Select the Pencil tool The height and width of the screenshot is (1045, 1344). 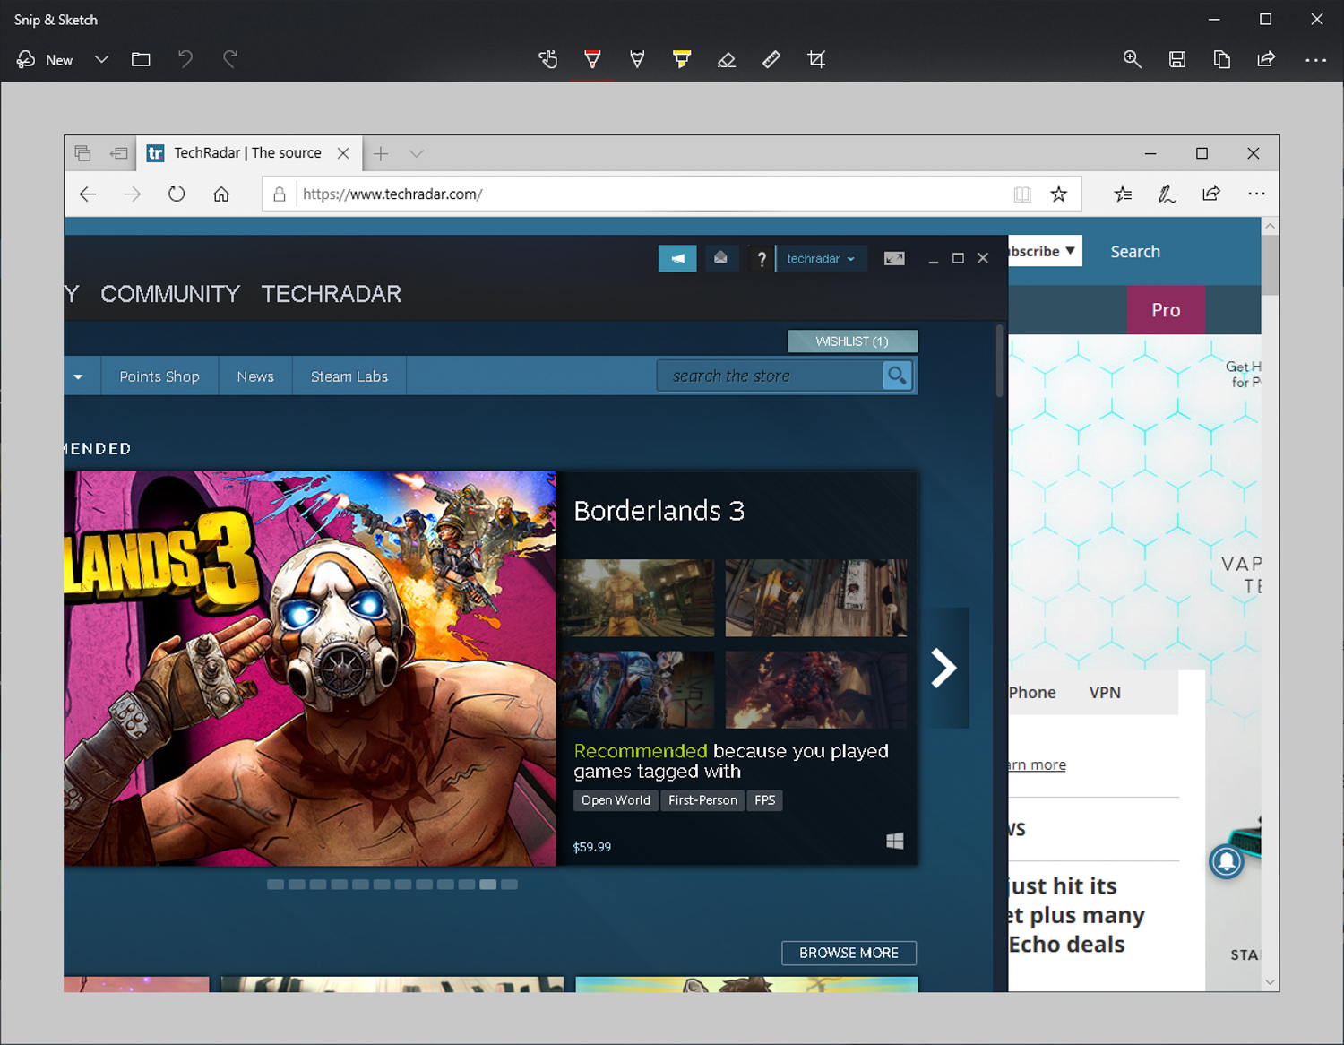(x=637, y=60)
